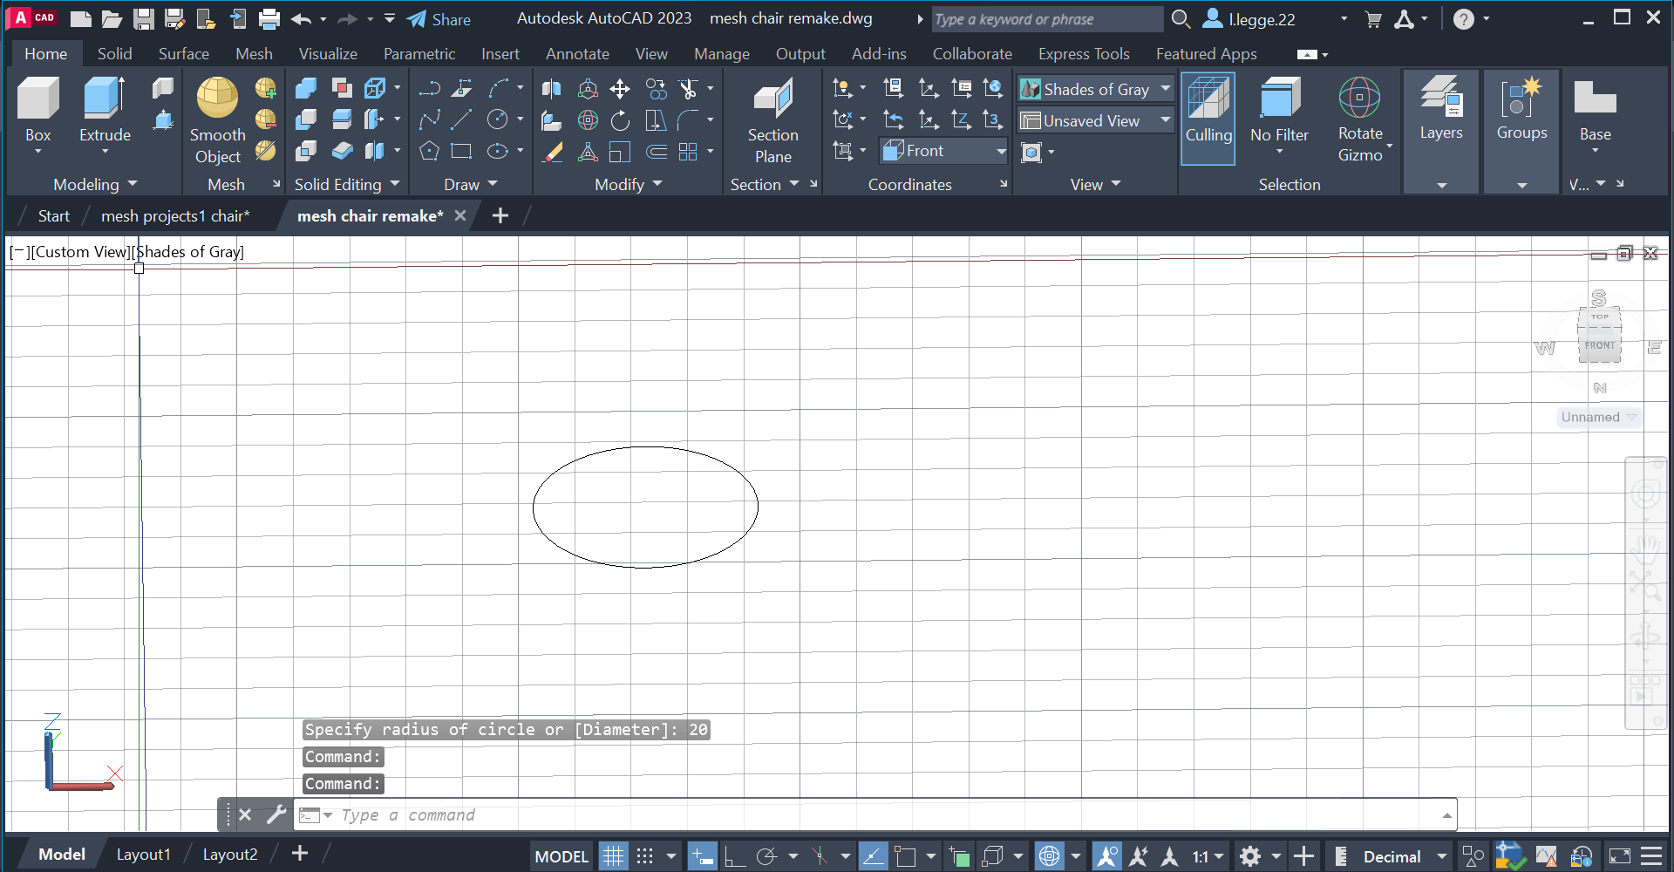Image resolution: width=1674 pixels, height=872 pixels.
Task: Click the Trim scissors icon
Action: 688,88
